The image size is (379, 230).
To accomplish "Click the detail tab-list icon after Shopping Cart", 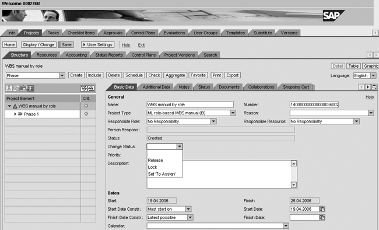I will (x=374, y=87).
